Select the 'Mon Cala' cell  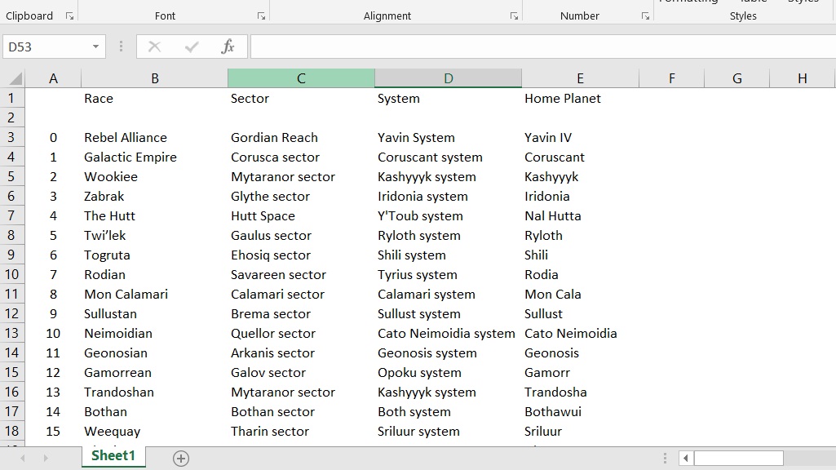(580, 294)
